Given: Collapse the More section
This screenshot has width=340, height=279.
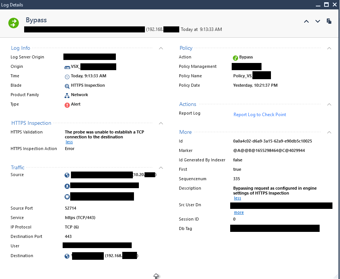Looking at the screenshot, I should [x=329, y=132].
